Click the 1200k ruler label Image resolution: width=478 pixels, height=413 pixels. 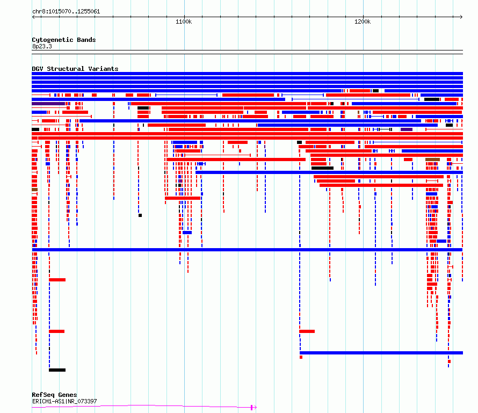pyautogui.click(x=363, y=21)
